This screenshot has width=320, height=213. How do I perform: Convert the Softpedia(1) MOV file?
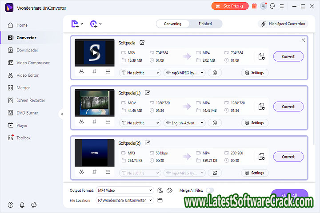tap(288, 106)
